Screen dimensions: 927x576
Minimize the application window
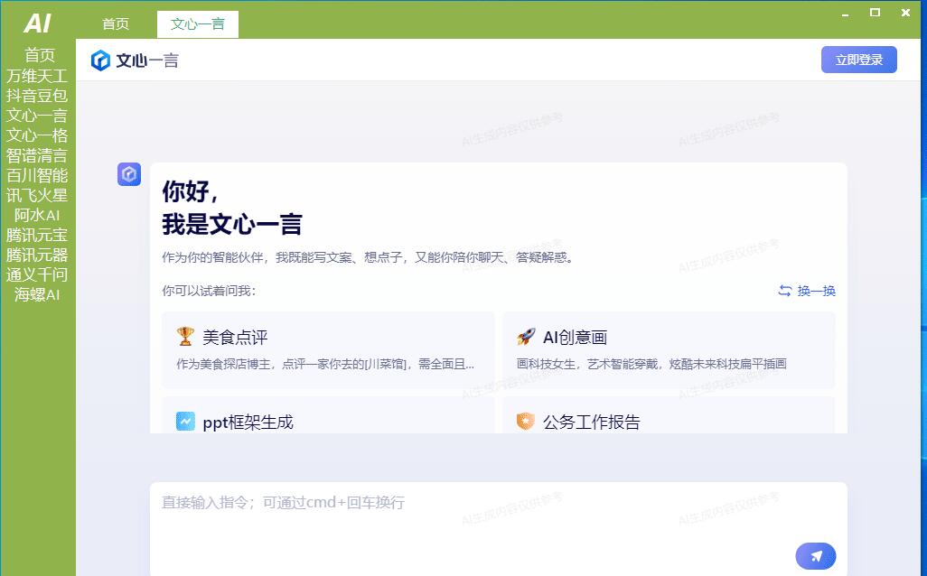tap(845, 14)
